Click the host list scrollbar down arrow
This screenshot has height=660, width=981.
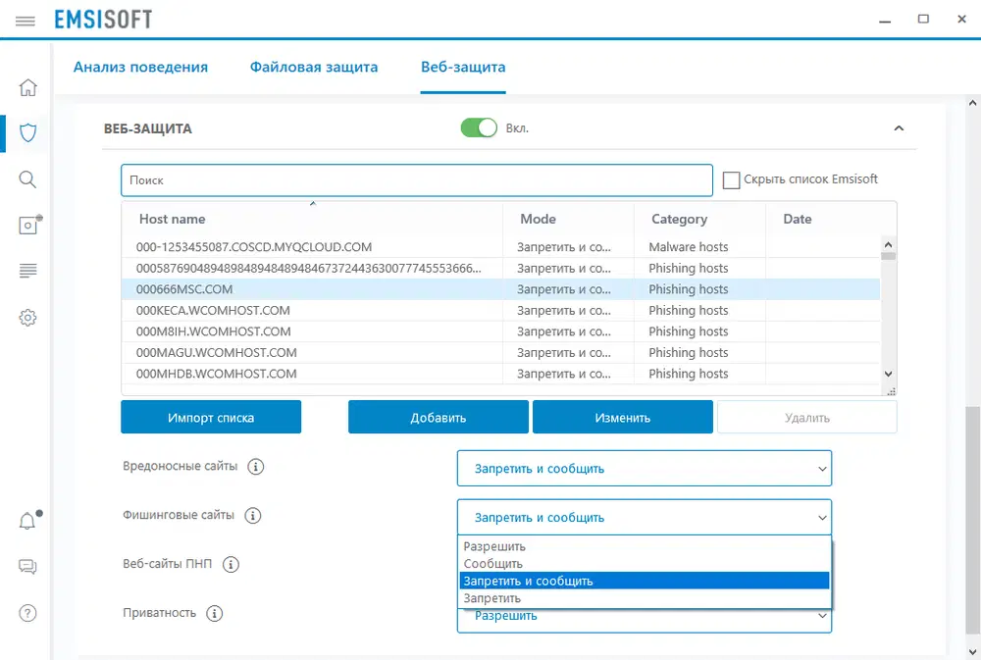(x=888, y=374)
